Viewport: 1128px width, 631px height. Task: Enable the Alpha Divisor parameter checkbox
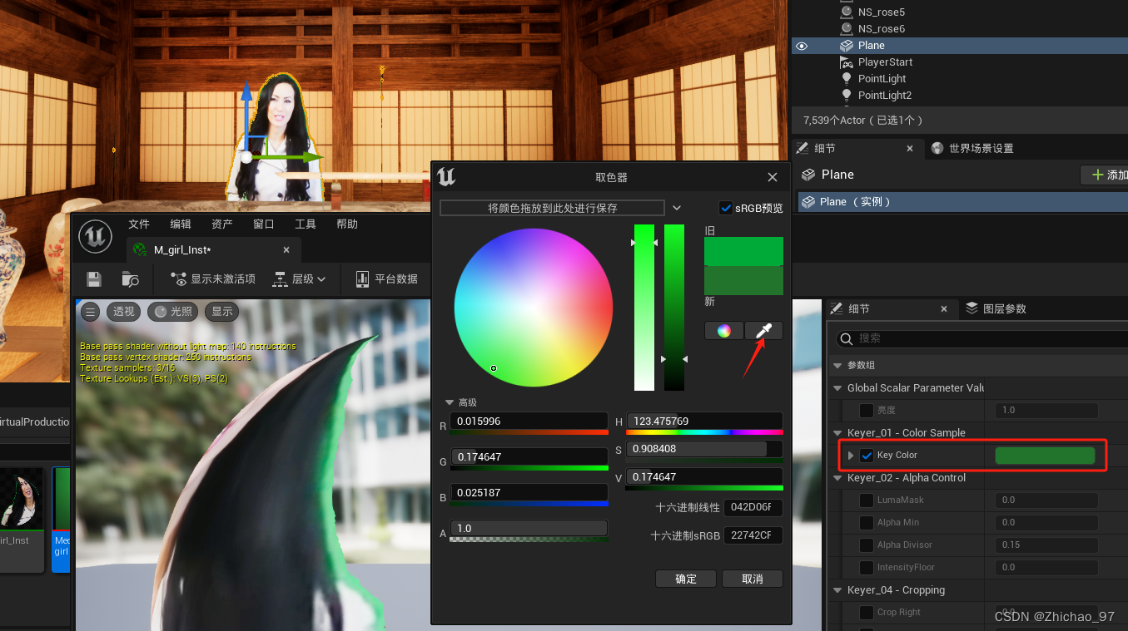coord(867,545)
